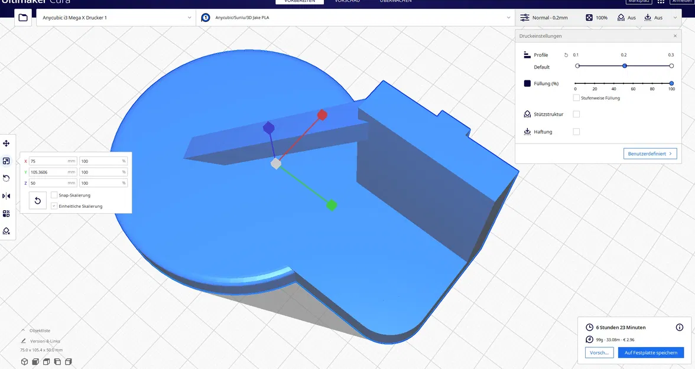Click the X dimension mm field

[x=53, y=161]
